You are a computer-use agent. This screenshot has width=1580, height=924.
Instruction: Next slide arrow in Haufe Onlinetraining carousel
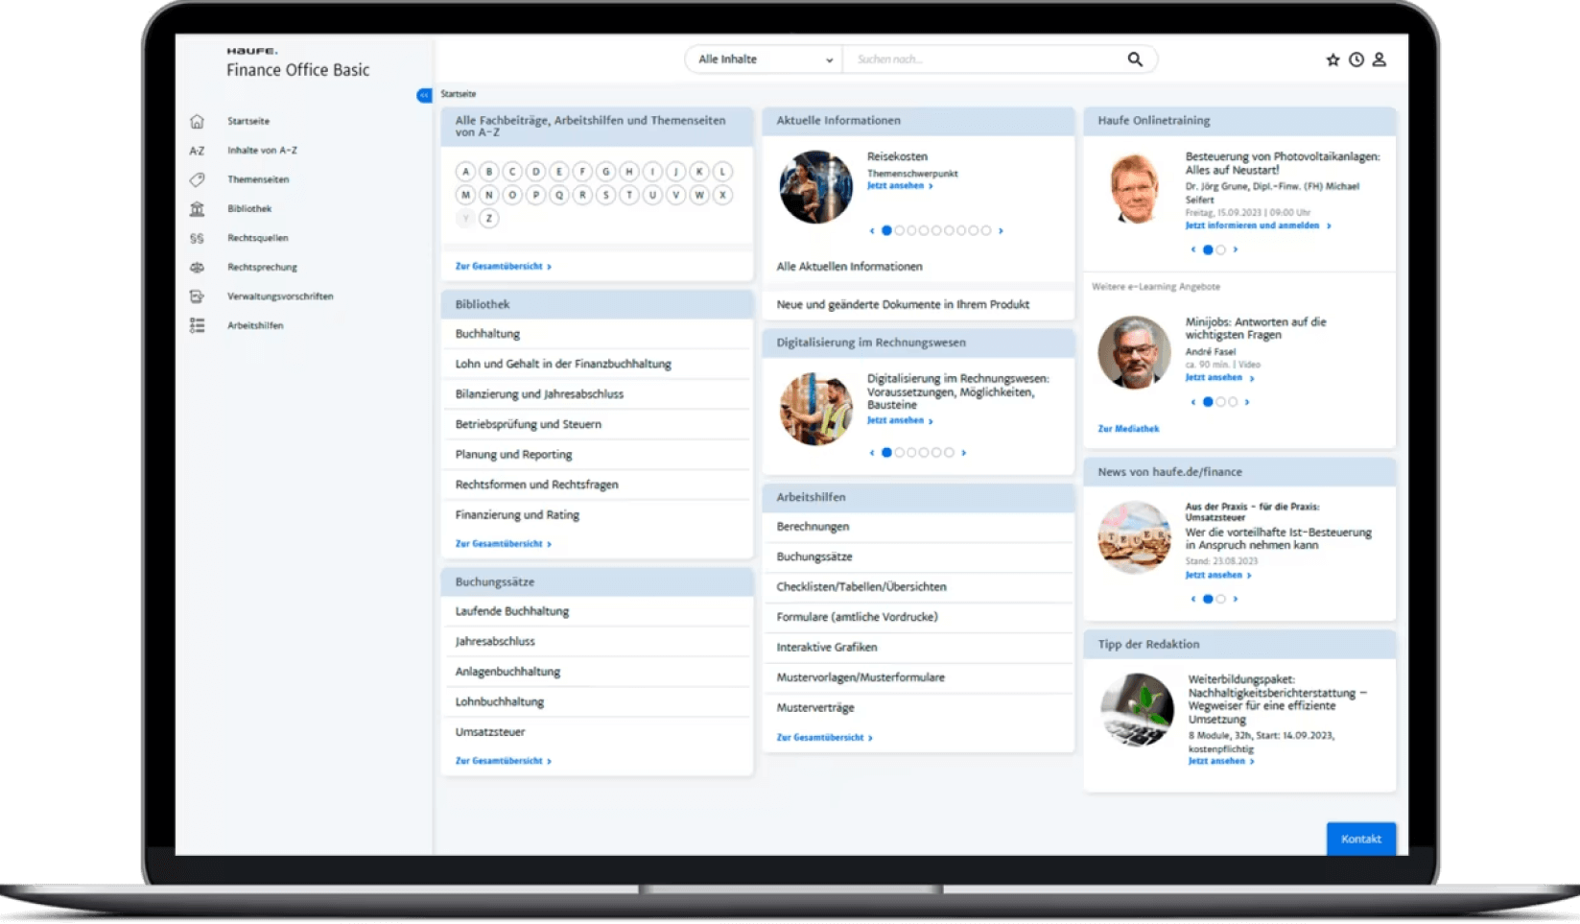pos(1236,249)
